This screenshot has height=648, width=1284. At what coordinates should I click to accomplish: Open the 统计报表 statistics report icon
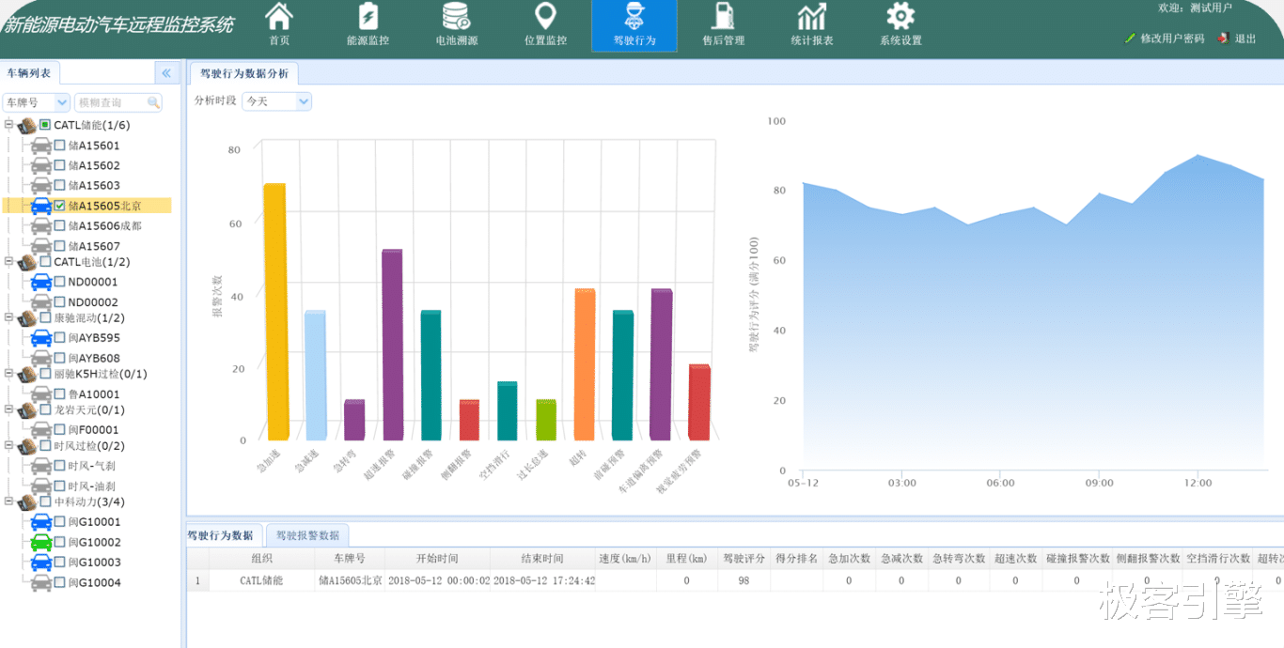(812, 16)
